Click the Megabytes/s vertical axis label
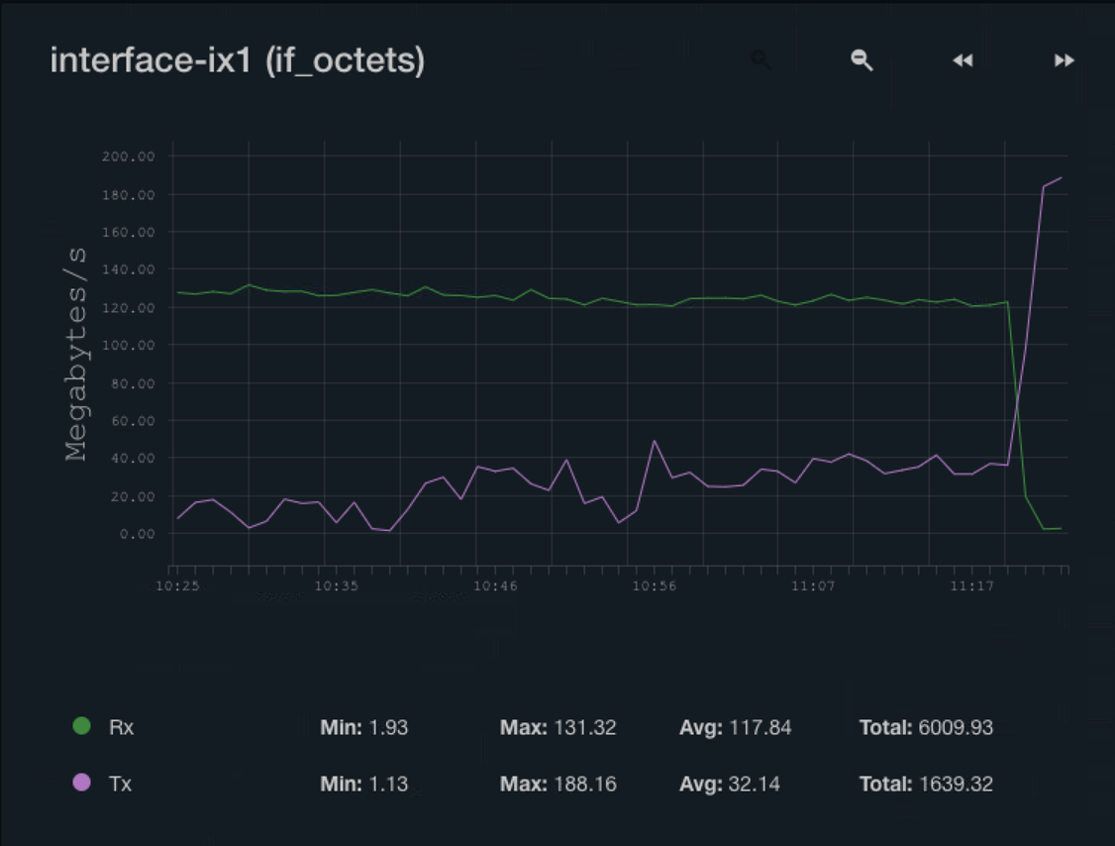The image size is (1115, 846). tap(76, 355)
